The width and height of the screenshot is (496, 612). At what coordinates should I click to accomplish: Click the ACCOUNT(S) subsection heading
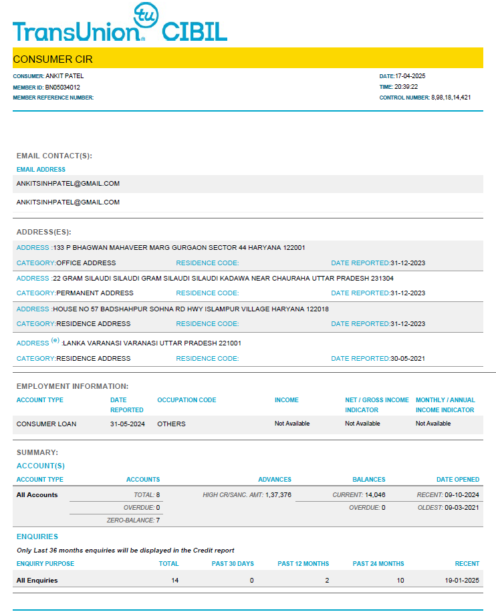click(41, 466)
